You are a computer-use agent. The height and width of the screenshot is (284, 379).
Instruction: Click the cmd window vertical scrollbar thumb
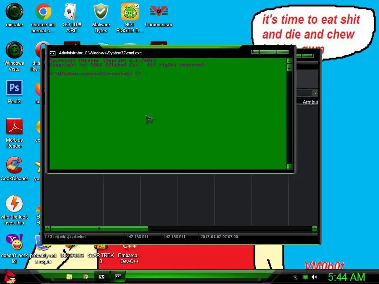tap(289, 68)
